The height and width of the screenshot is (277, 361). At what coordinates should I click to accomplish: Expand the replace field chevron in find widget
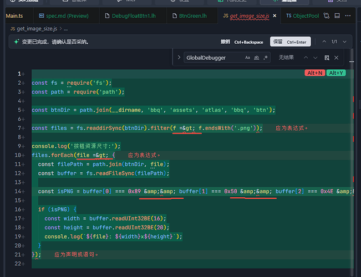(178, 58)
